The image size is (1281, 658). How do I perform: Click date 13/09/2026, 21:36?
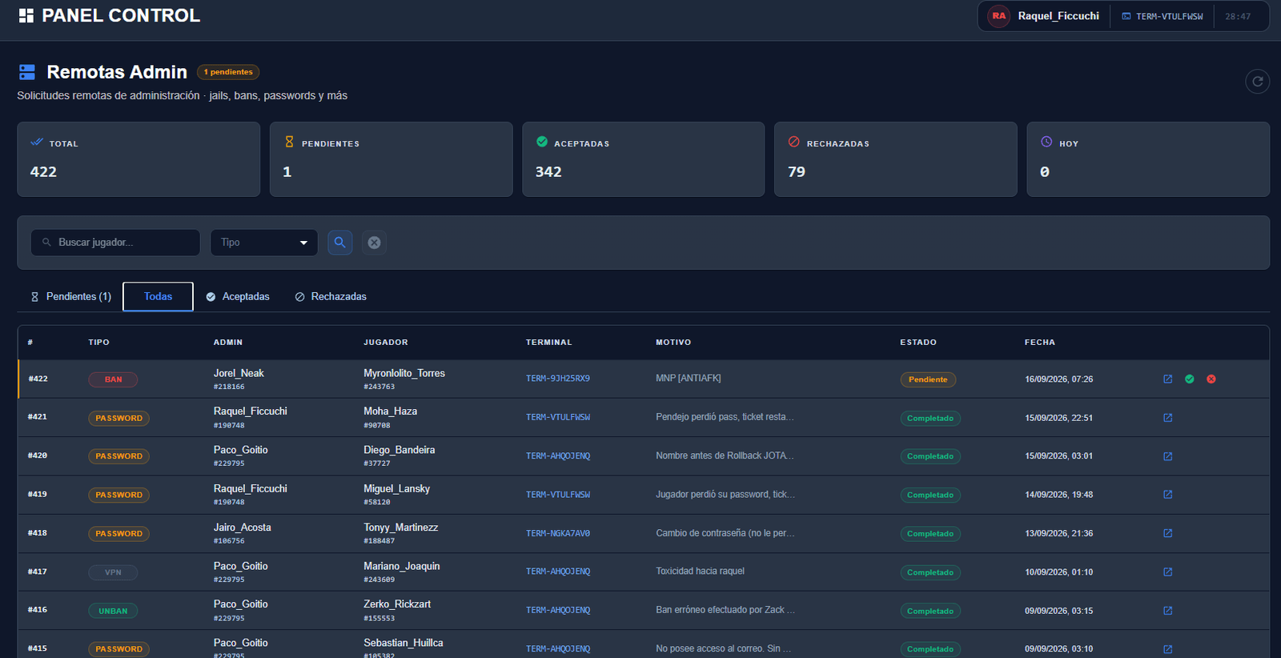pyautogui.click(x=1059, y=533)
